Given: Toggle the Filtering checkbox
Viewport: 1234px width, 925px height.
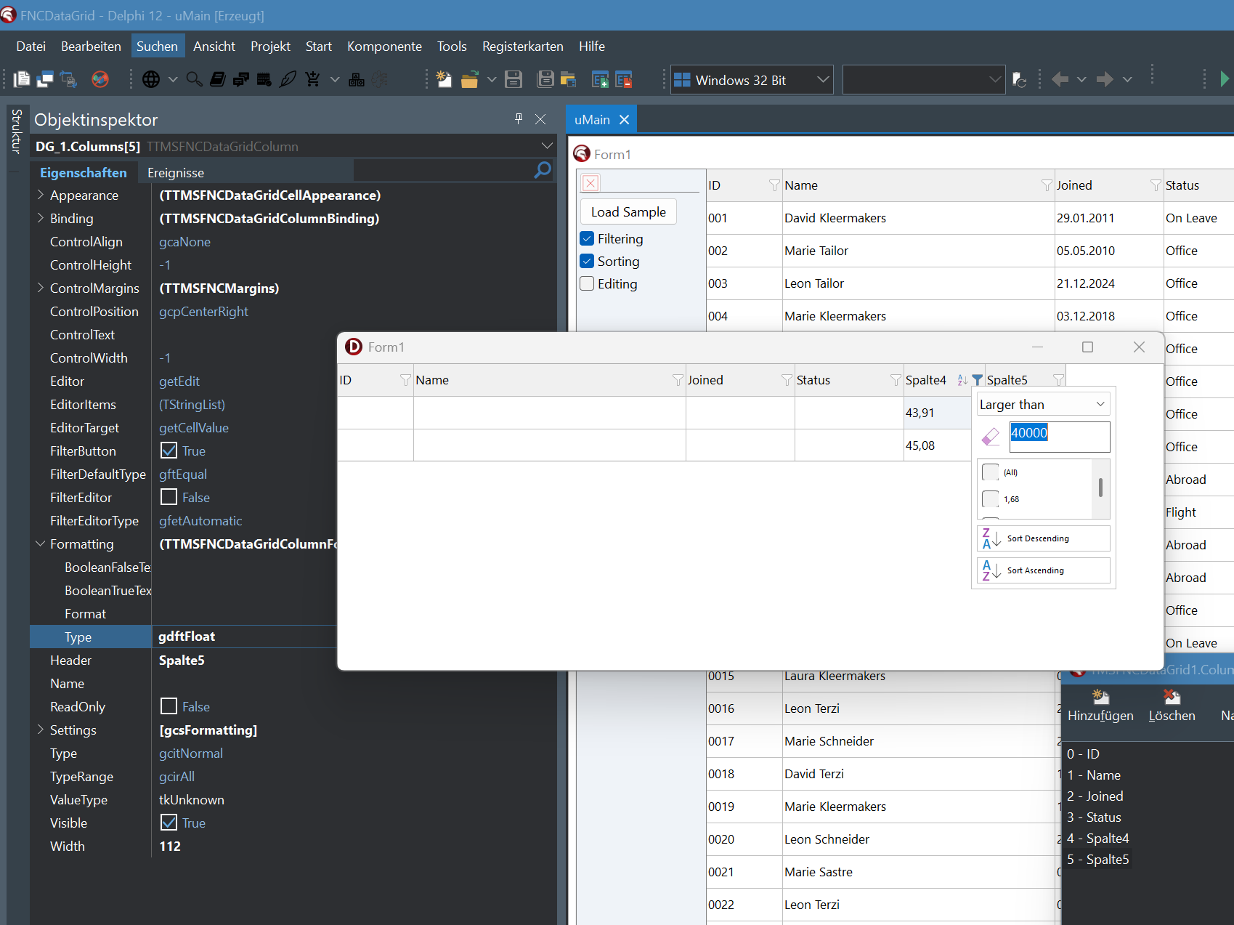Looking at the screenshot, I should click(x=587, y=238).
